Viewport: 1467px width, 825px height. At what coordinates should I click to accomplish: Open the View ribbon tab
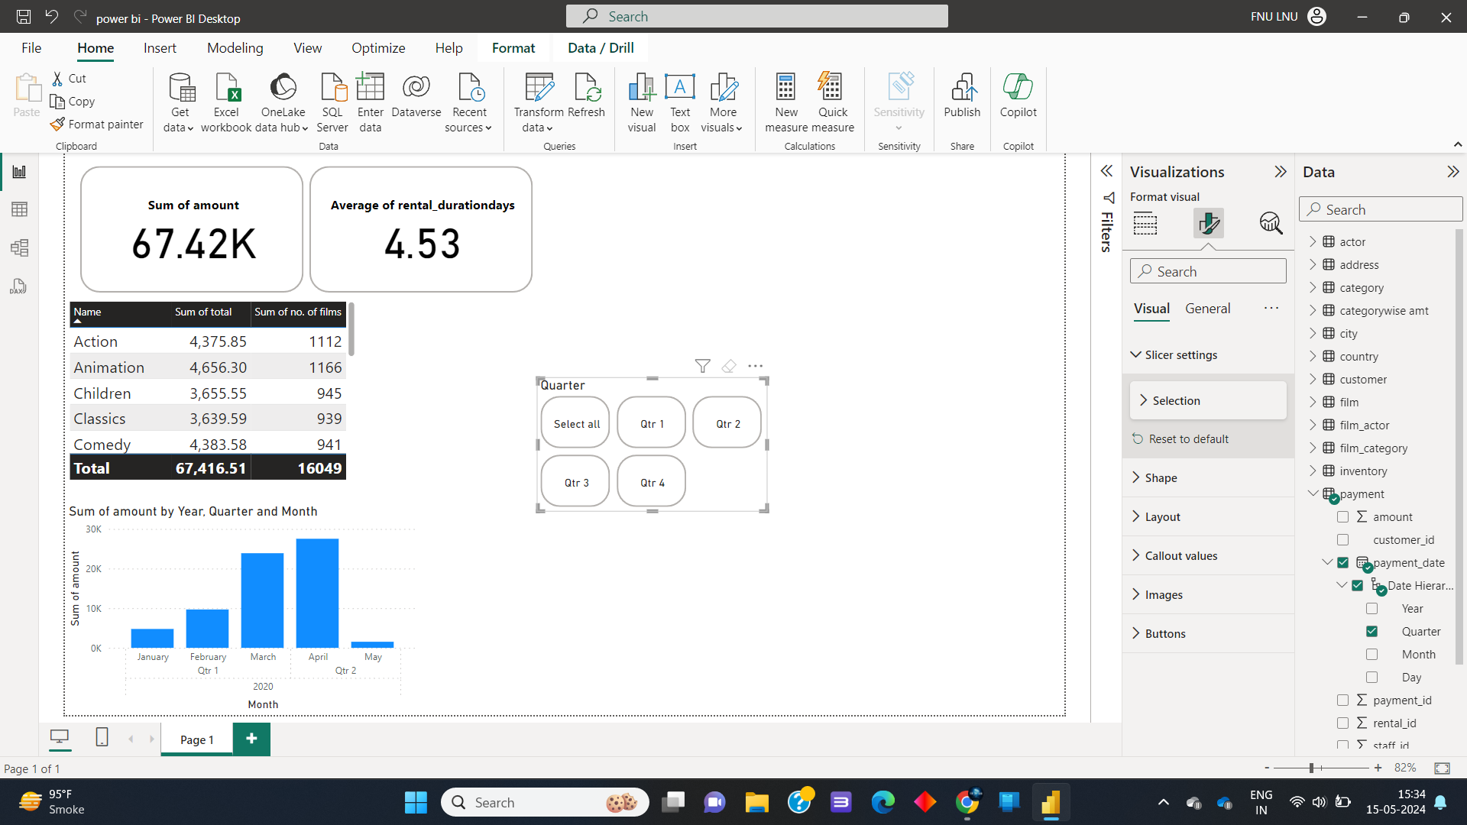click(x=307, y=48)
